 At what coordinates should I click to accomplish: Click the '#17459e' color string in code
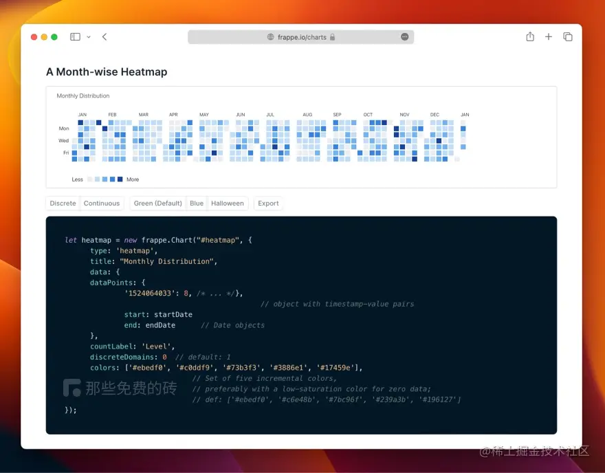(x=335, y=368)
